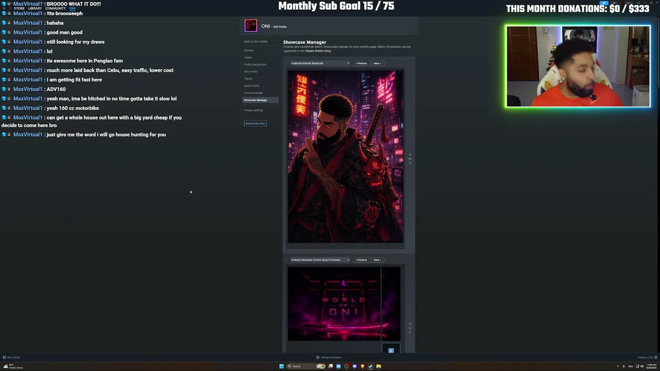Click Next on the Points Shop Artwork Showcase
Image resolution: width=660 pixels, height=371 pixels.
pyautogui.click(x=377, y=260)
